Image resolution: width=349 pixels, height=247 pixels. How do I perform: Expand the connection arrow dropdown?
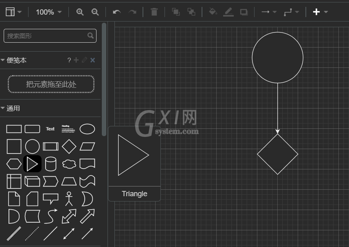click(x=274, y=12)
